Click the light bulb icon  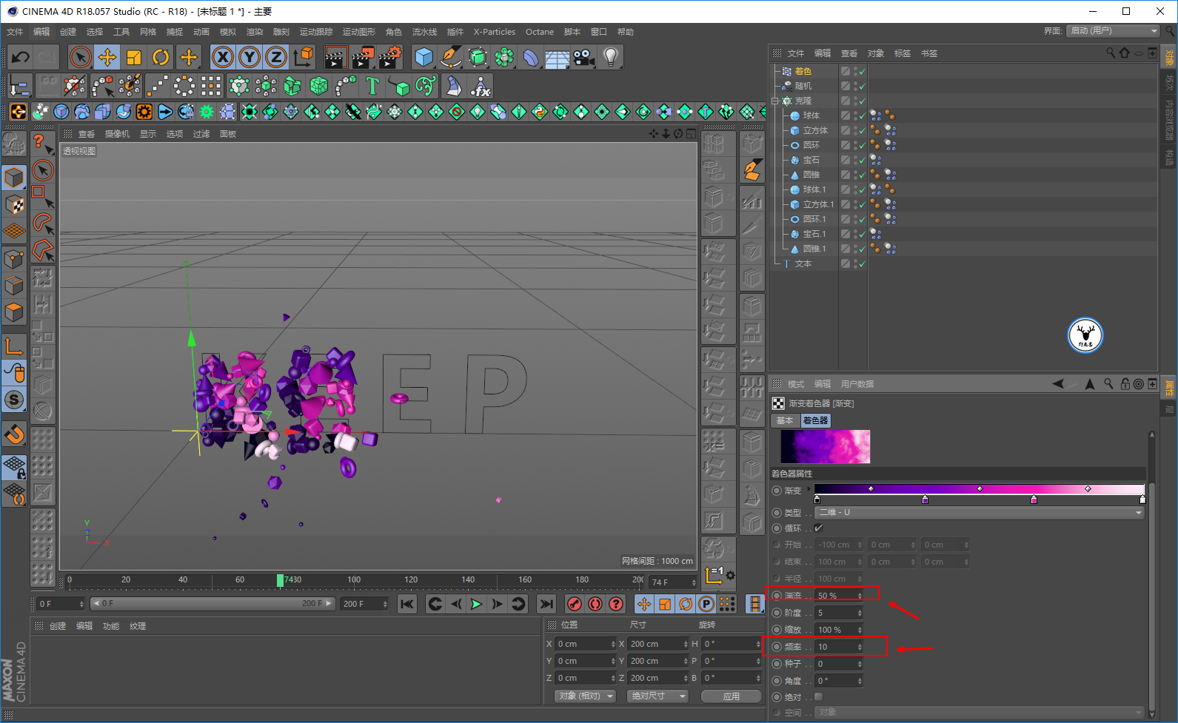coord(610,57)
